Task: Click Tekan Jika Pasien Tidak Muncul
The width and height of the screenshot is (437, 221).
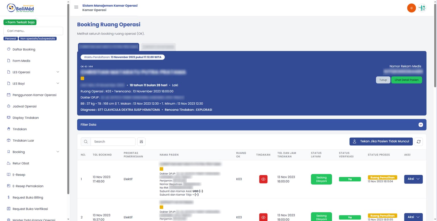Action: coord(381,142)
